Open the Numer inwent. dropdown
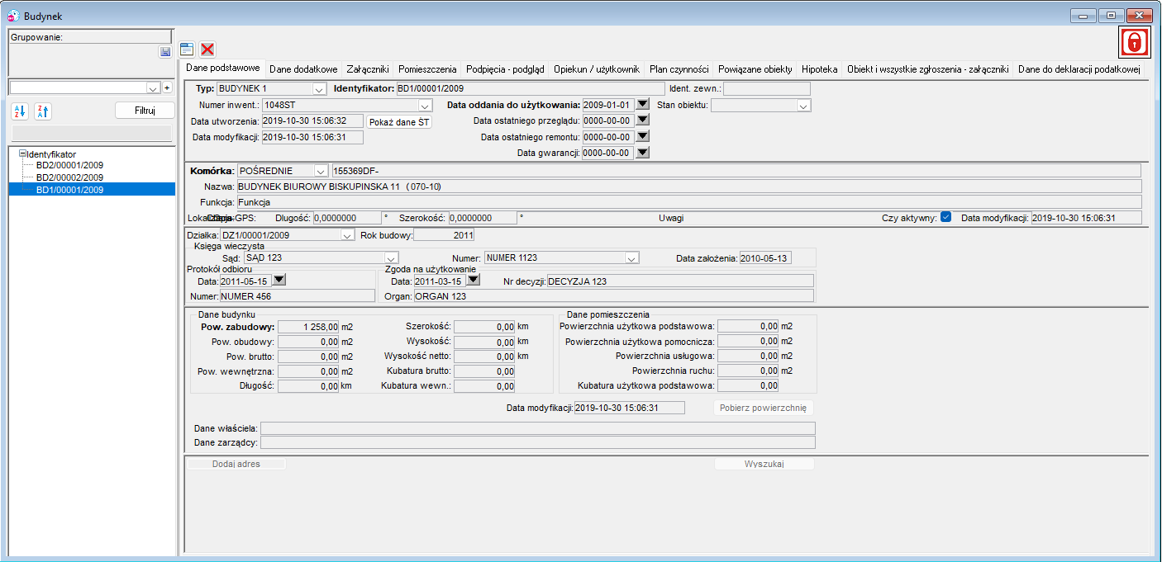The height and width of the screenshot is (562, 1162). click(x=425, y=106)
